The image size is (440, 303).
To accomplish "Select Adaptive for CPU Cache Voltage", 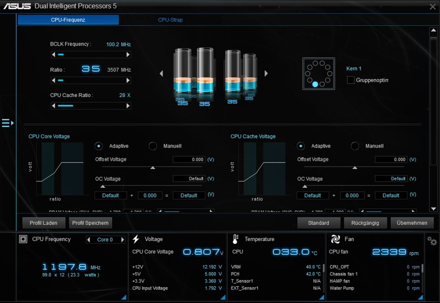I will pyautogui.click(x=301, y=146).
